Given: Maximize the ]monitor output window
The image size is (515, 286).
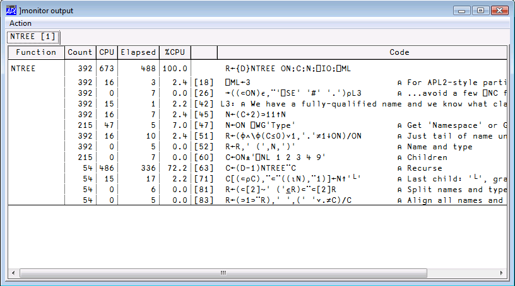Looking at the screenshot, I should [x=480, y=11].
